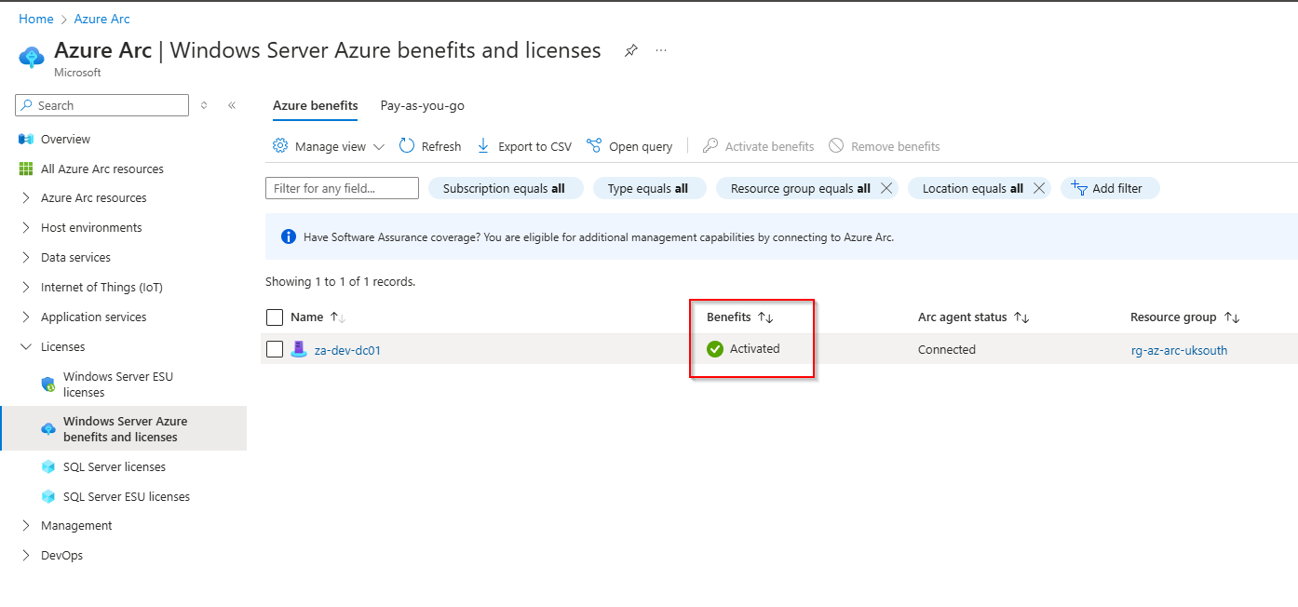Export records using Export to CSV

pyautogui.click(x=524, y=146)
